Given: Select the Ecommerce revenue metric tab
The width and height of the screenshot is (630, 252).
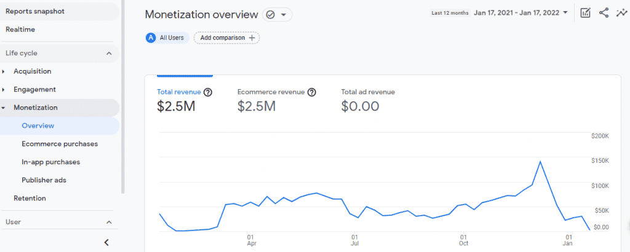Looking at the screenshot, I should [277, 100].
